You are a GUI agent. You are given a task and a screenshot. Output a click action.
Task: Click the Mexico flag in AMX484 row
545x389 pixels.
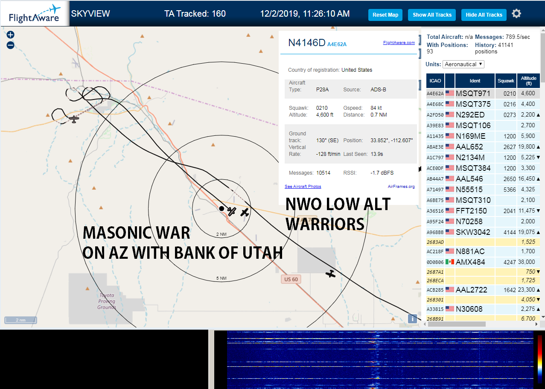[x=450, y=262]
